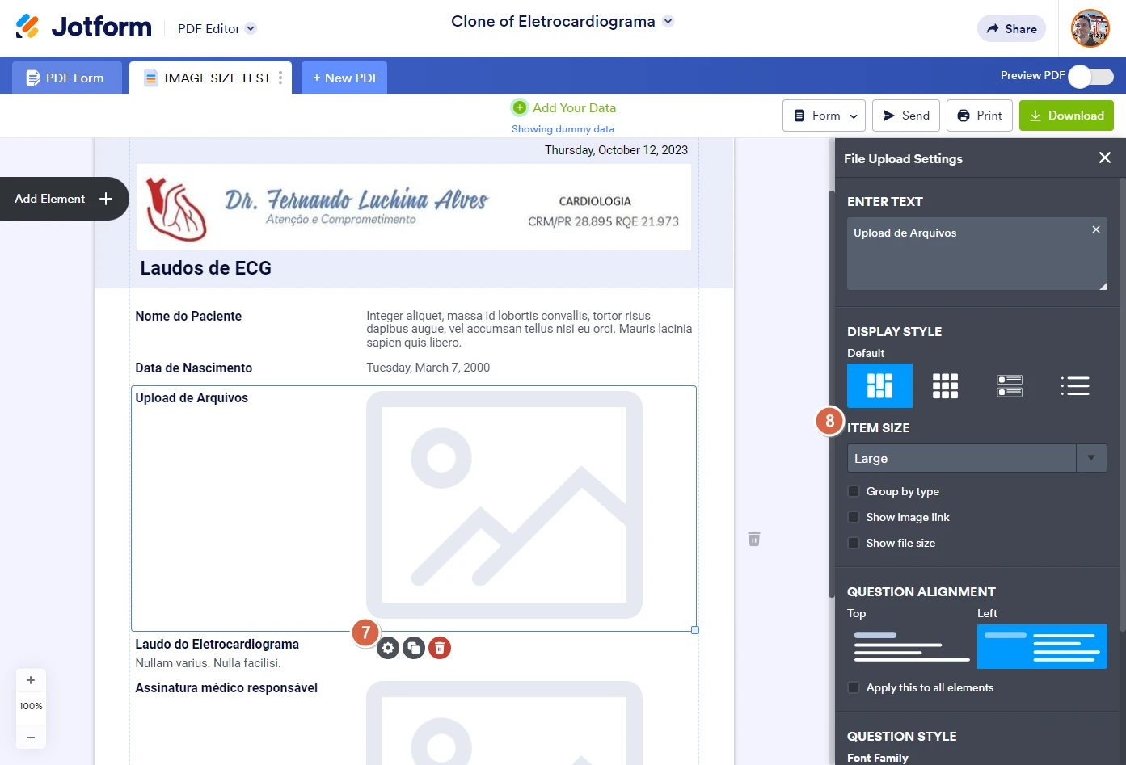Turn on the Preview PDF switch
Viewport: 1126px width, 765px height.
coord(1090,75)
